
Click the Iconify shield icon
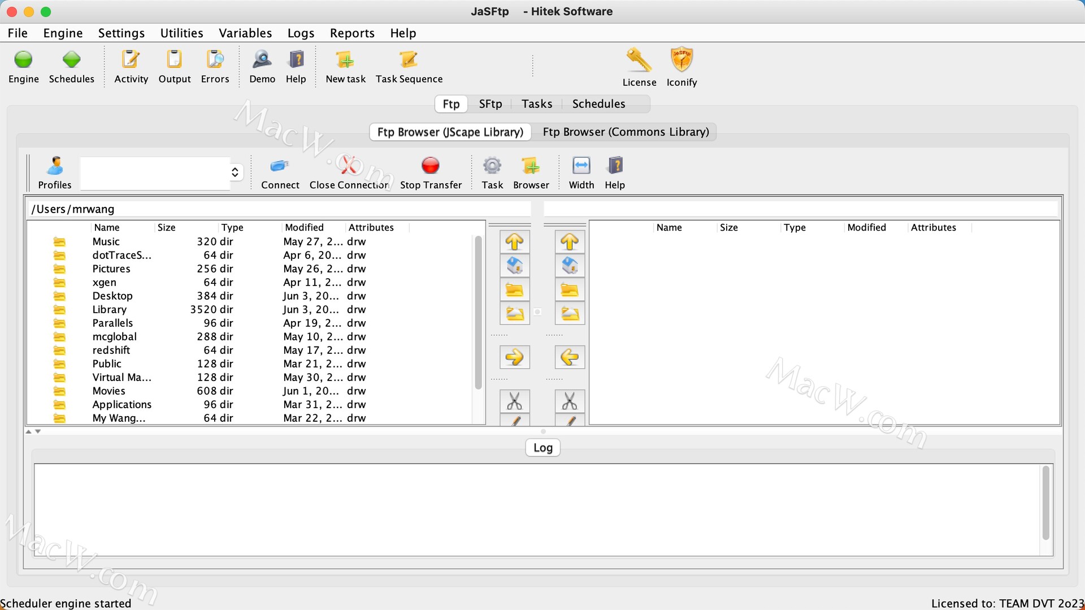[x=682, y=60]
